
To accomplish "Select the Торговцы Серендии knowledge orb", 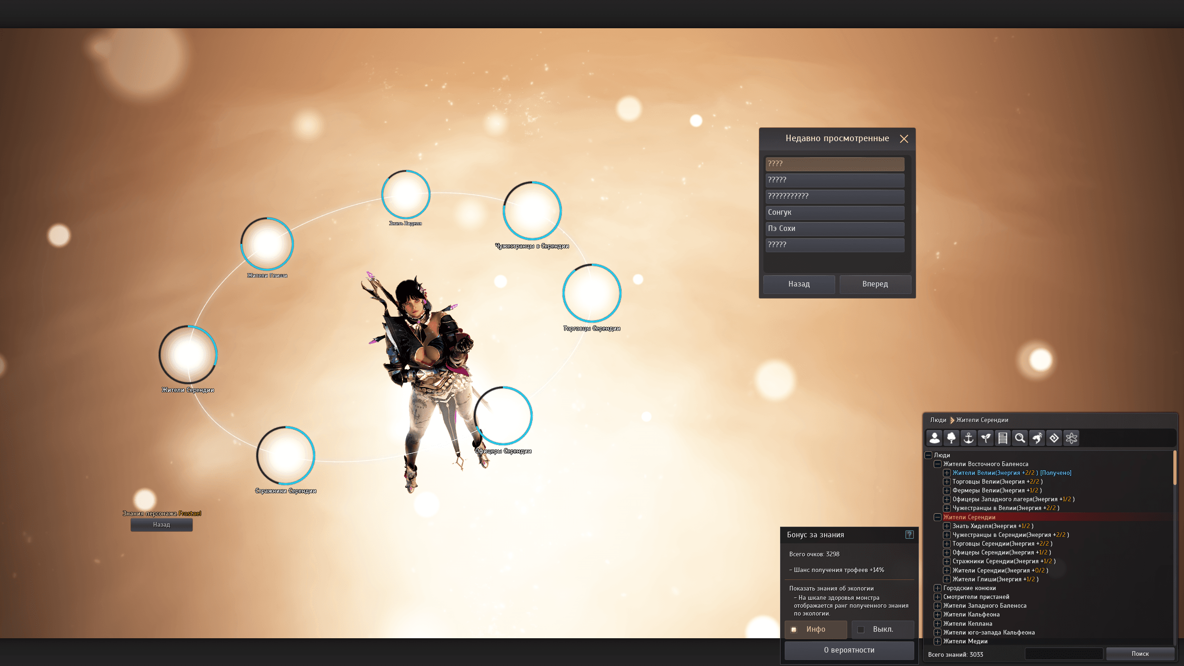I will 592,293.
